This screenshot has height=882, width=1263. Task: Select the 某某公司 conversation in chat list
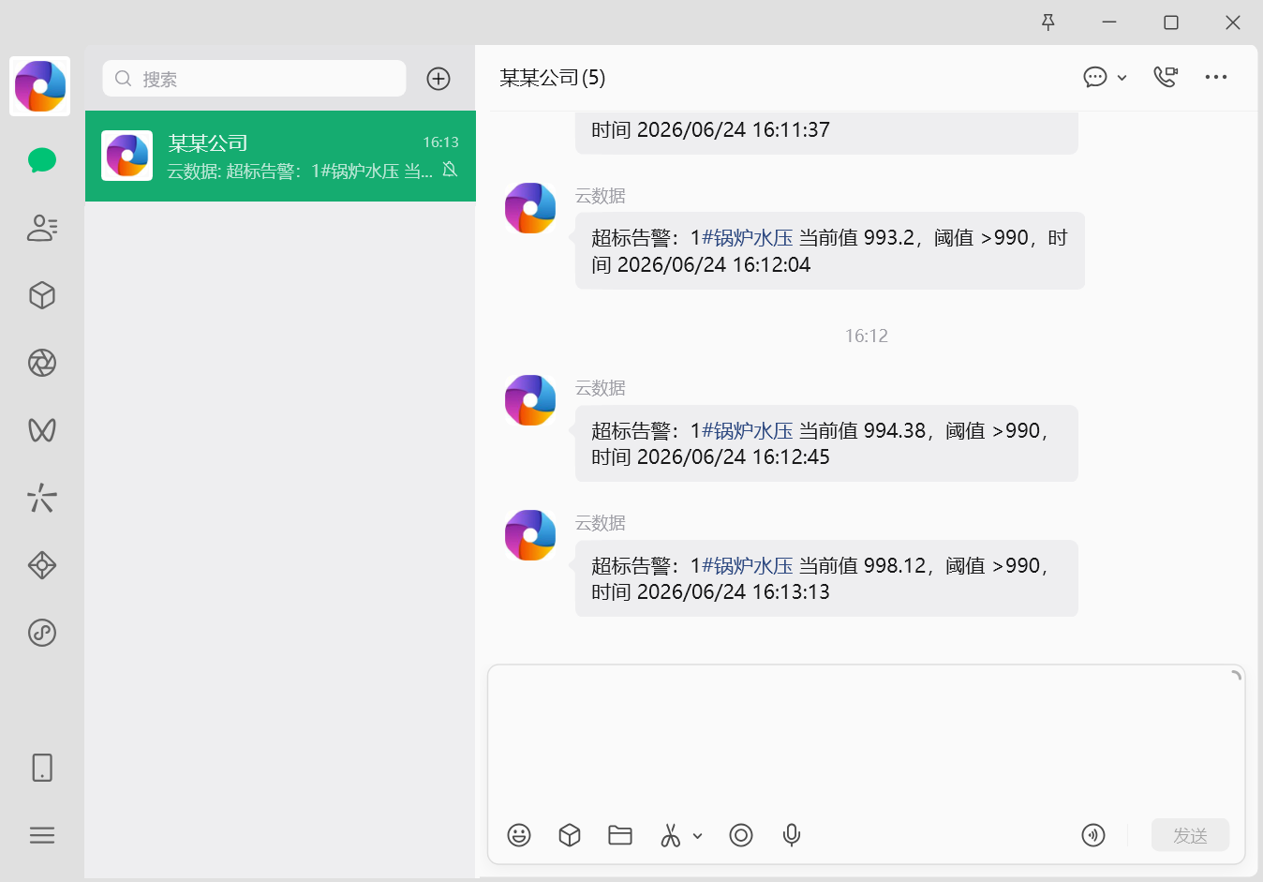tap(280, 156)
